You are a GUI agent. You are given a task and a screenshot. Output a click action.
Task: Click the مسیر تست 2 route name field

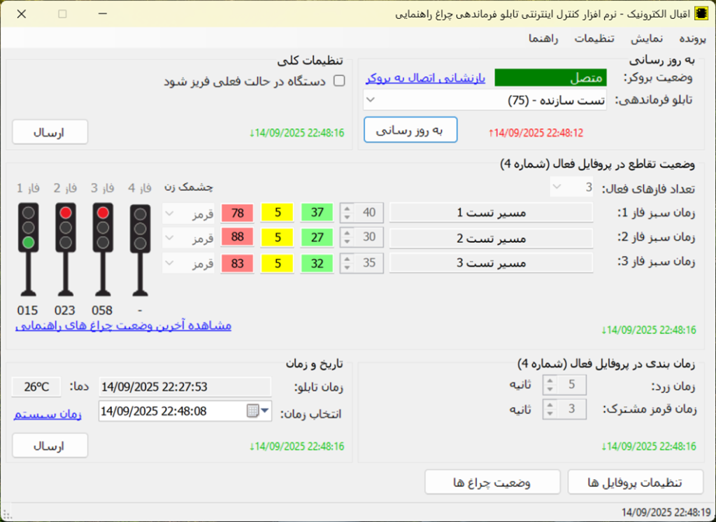click(x=490, y=238)
